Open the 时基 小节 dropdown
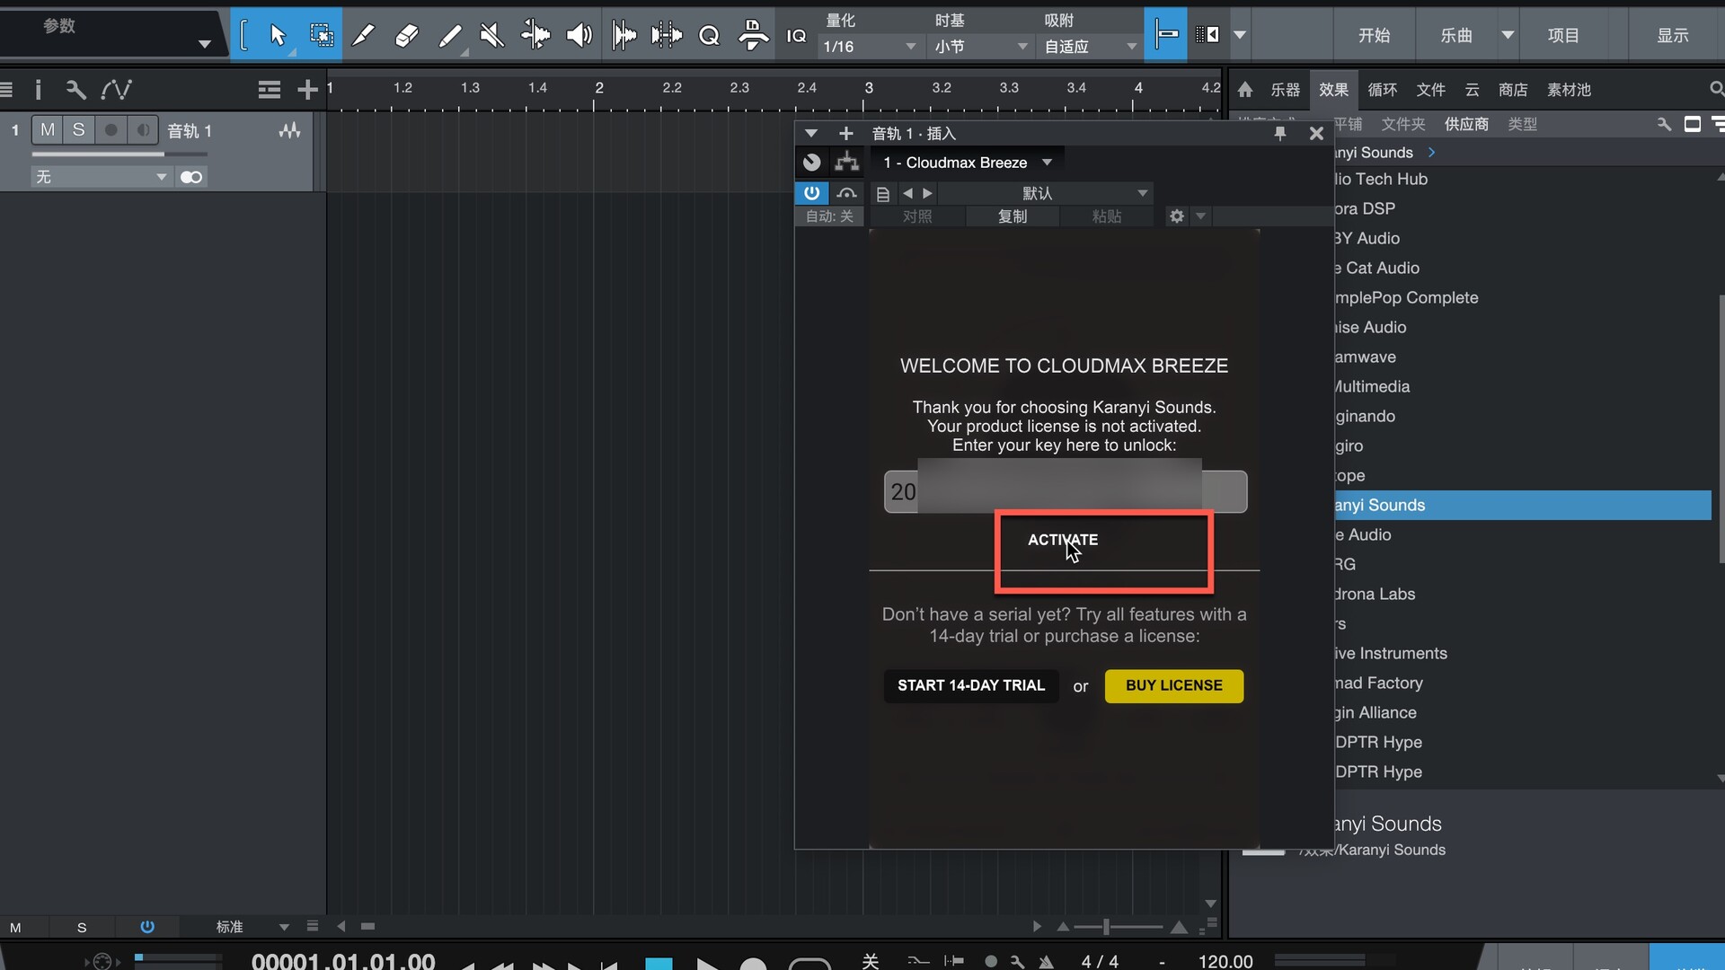The height and width of the screenshot is (970, 1725). click(980, 46)
